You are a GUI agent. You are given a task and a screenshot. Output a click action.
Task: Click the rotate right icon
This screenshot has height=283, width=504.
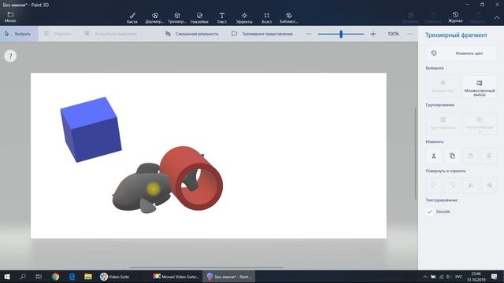[x=452, y=186]
